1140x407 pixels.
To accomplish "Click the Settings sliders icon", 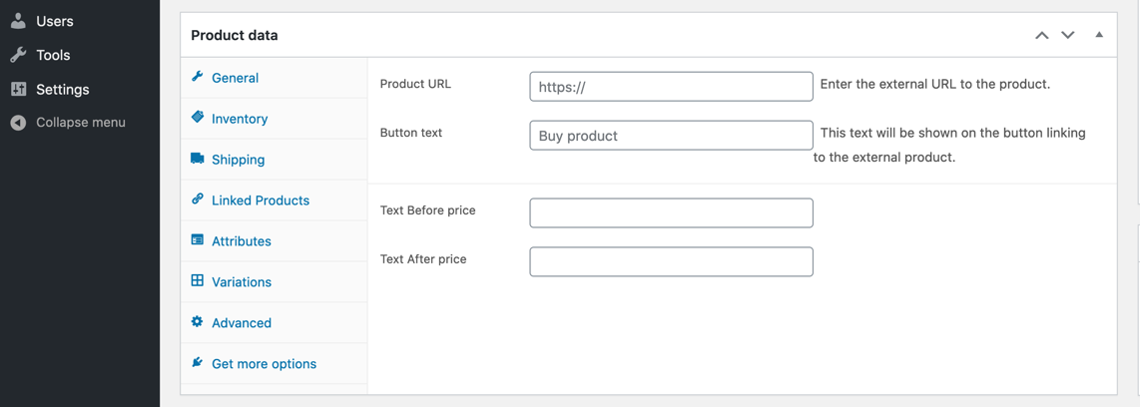I will coord(18,90).
